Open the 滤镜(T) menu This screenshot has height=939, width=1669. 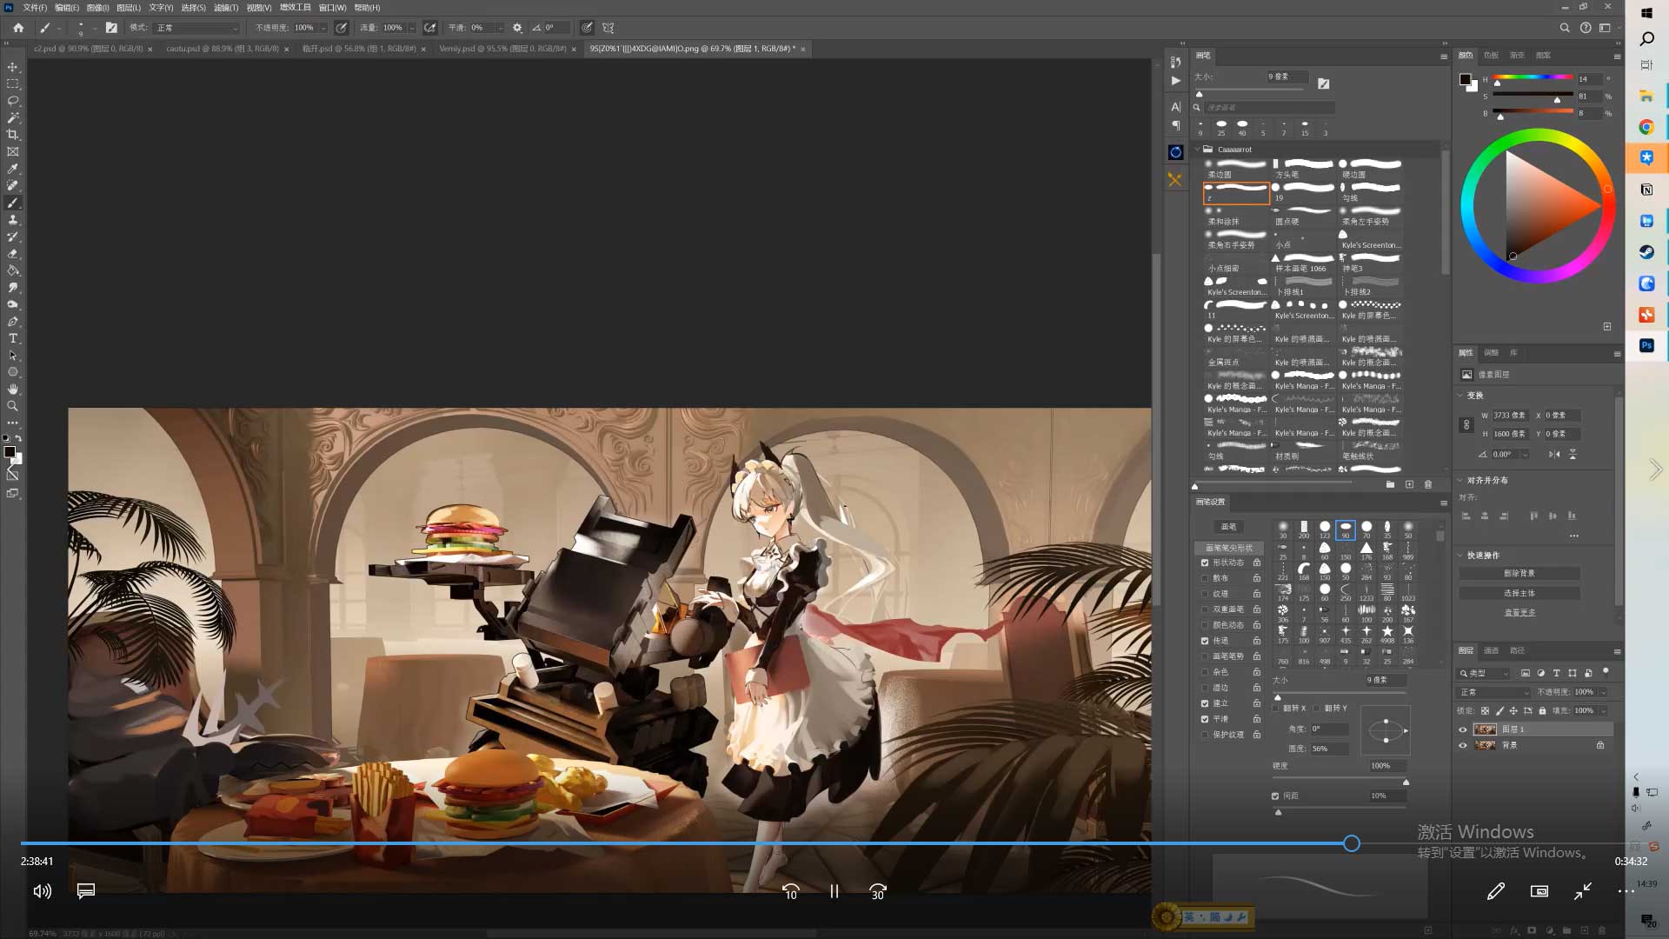pyautogui.click(x=226, y=8)
